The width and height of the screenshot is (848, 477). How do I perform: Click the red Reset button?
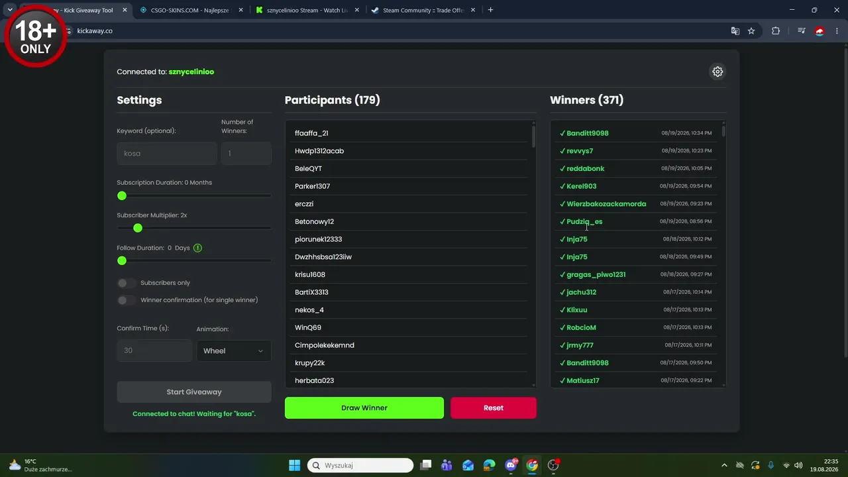coord(494,408)
